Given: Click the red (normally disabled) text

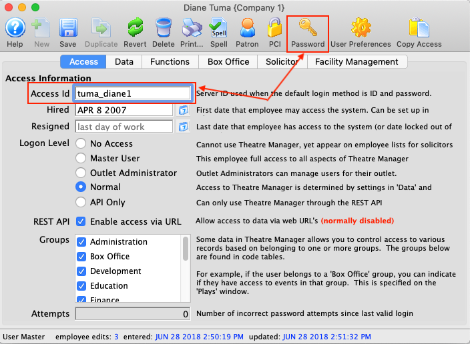Looking at the screenshot, I should pyautogui.click(x=357, y=221).
